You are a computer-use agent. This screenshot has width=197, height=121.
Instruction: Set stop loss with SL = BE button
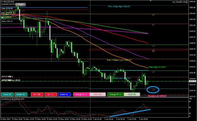pyautogui.click(x=37, y=94)
